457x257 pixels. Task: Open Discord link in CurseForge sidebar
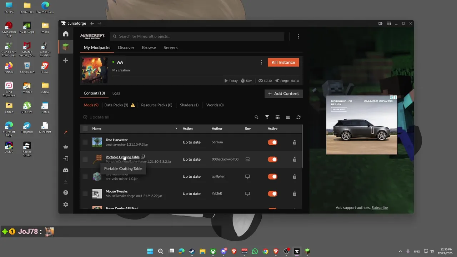point(66,171)
